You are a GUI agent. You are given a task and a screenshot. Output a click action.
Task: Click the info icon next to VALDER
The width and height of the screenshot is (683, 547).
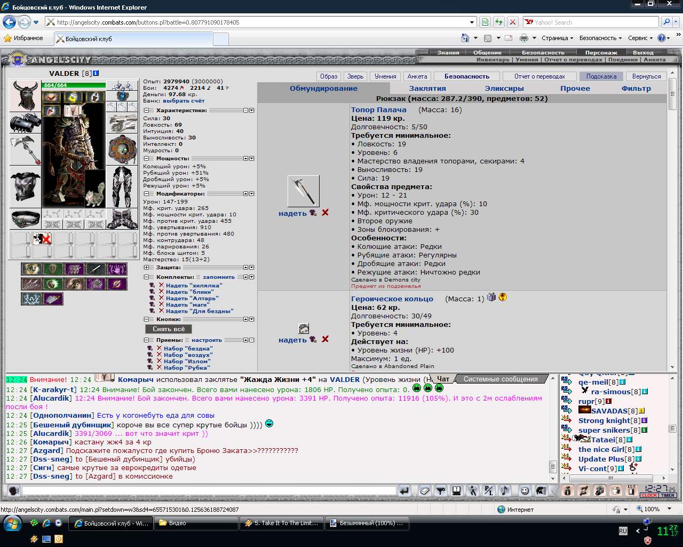click(x=96, y=73)
